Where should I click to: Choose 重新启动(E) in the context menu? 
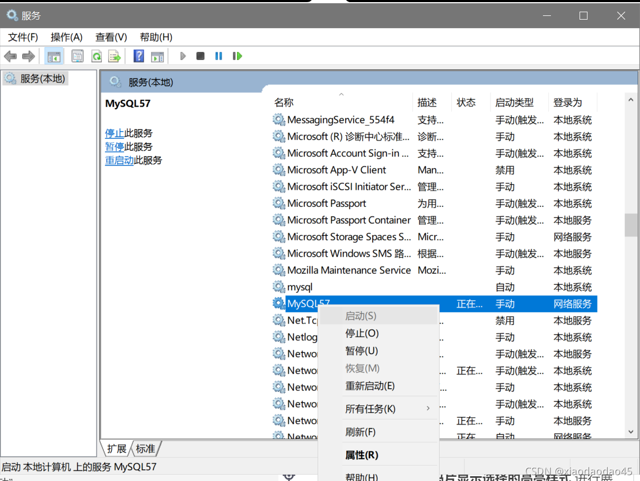(x=378, y=386)
